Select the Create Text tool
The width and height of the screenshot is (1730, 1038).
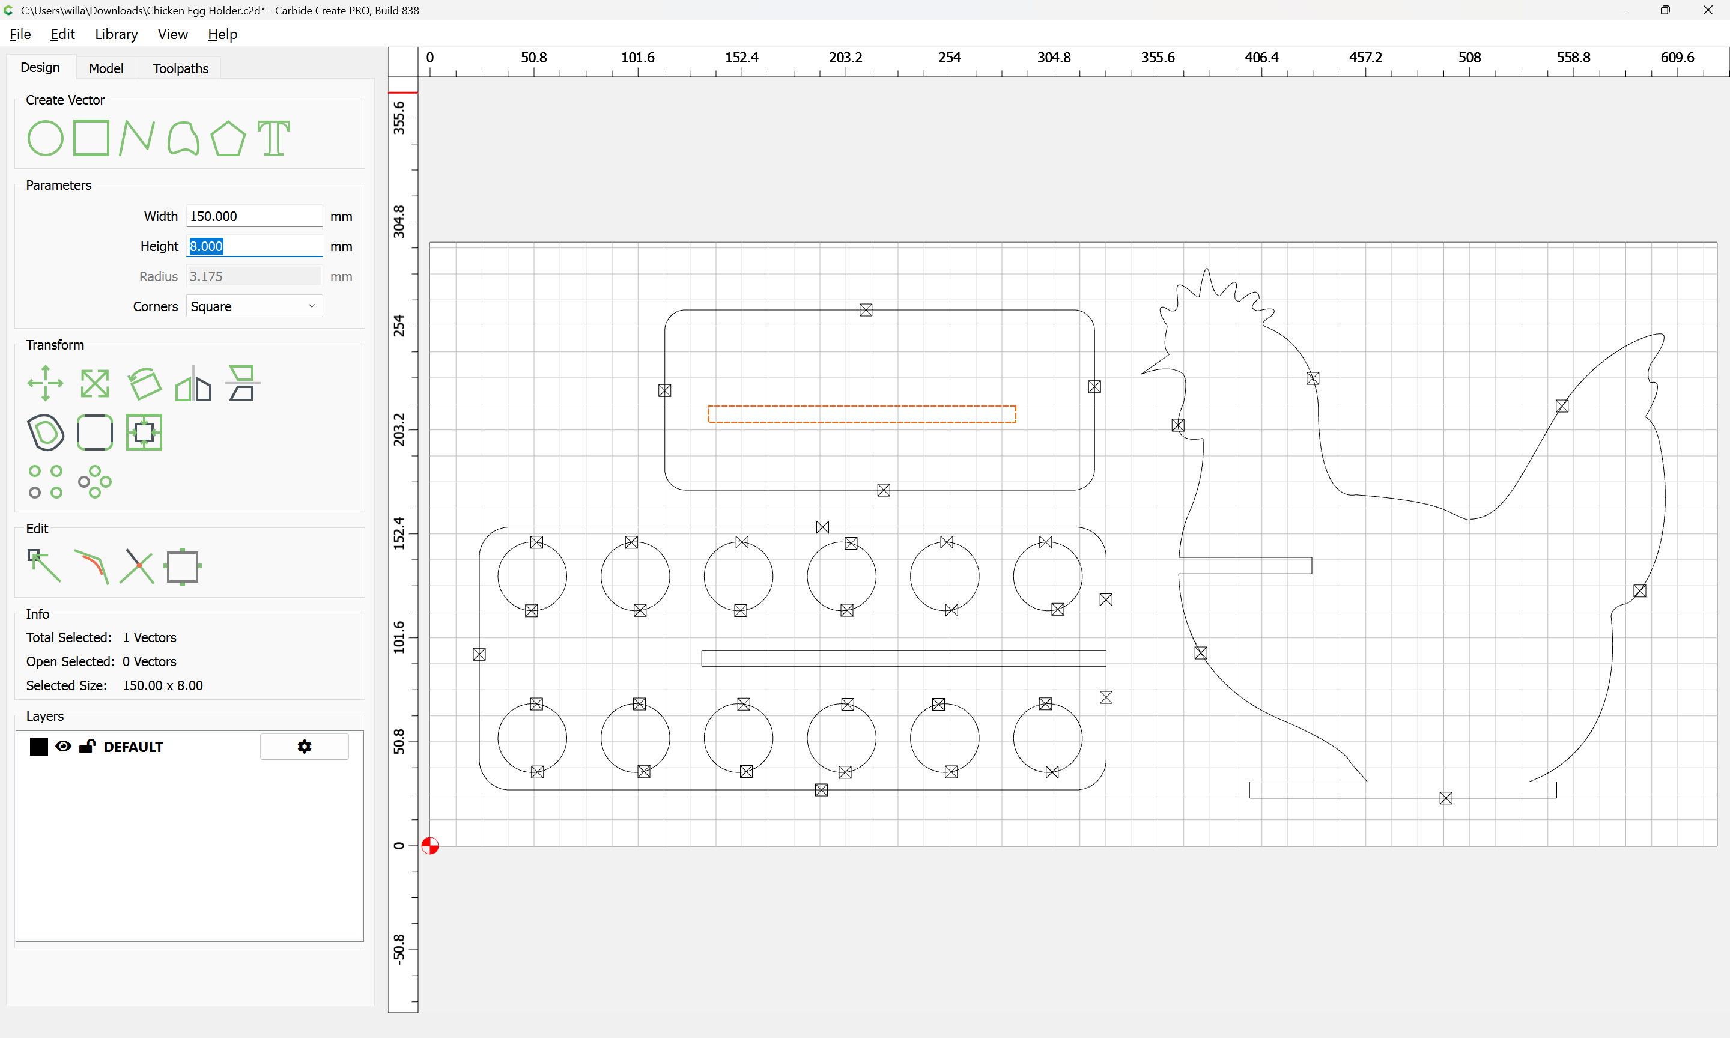coord(273,138)
